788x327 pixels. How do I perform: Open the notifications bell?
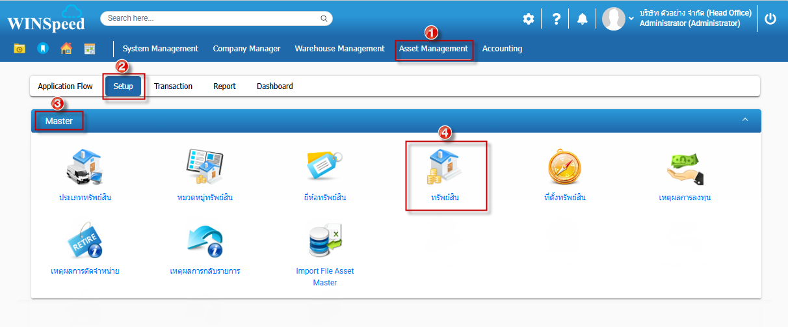coord(582,19)
